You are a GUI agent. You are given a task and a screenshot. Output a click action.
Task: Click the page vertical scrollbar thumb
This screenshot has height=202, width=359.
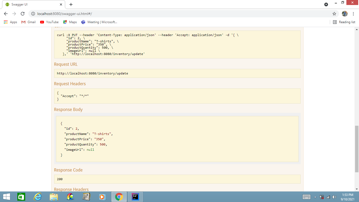[357, 149]
